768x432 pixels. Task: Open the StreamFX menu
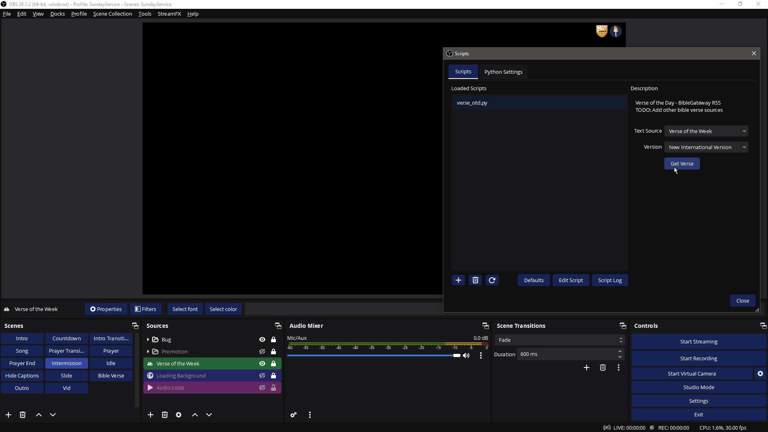click(169, 14)
